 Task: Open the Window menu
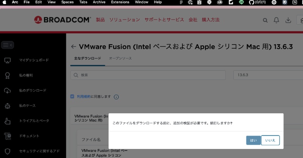142,2
